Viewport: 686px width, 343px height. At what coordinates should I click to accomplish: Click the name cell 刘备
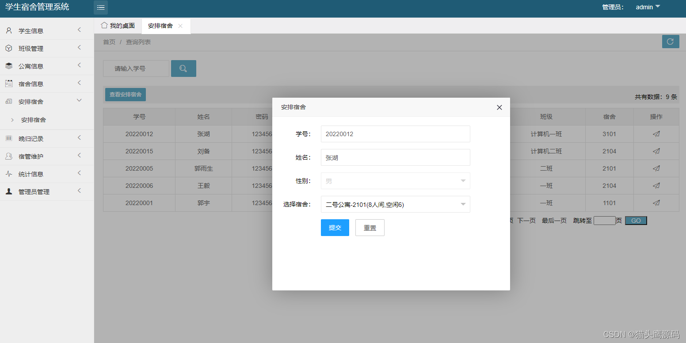[x=204, y=151]
